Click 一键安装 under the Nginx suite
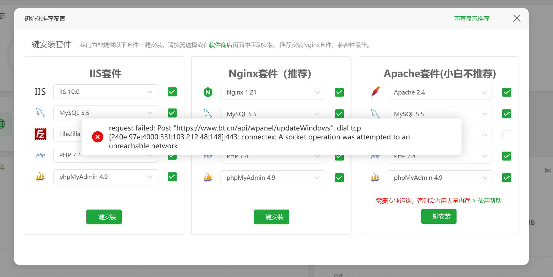This screenshot has width=553, height=277. [271, 217]
